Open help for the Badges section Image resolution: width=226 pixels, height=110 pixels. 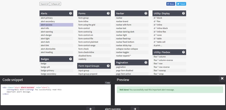(x=70, y=59)
